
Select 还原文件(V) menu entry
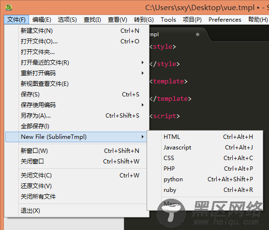point(76,186)
